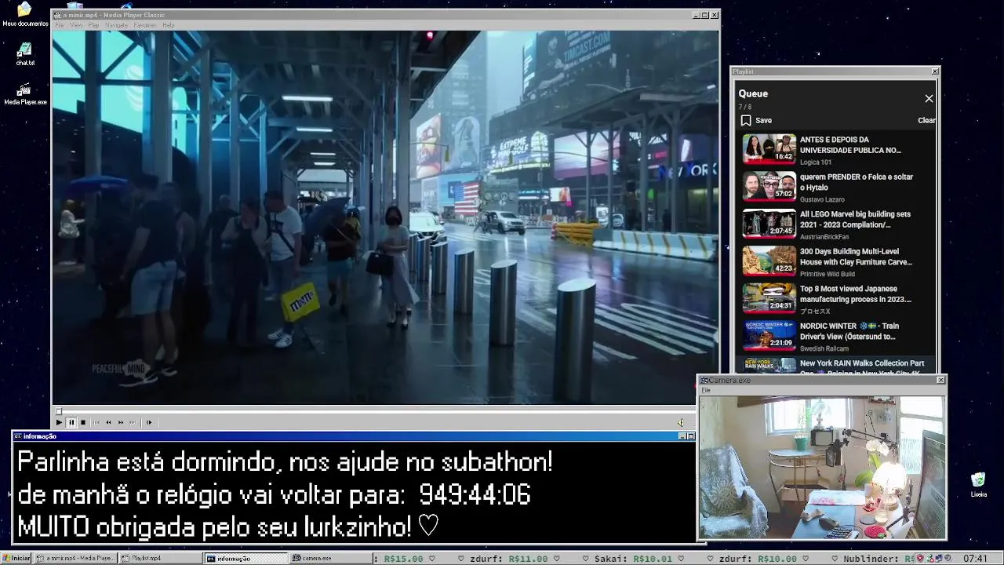Viewport: 1004px width, 565px height.
Task: Open the chat.txt desktop file
Action: pos(25,54)
